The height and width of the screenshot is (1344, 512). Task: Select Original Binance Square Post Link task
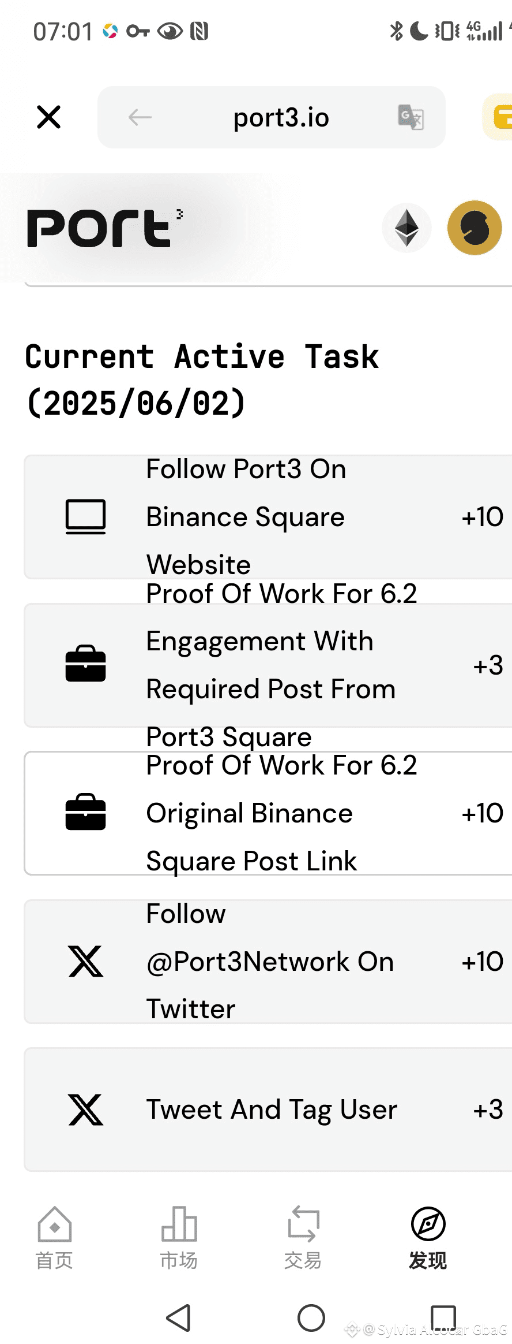(x=268, y=813)
